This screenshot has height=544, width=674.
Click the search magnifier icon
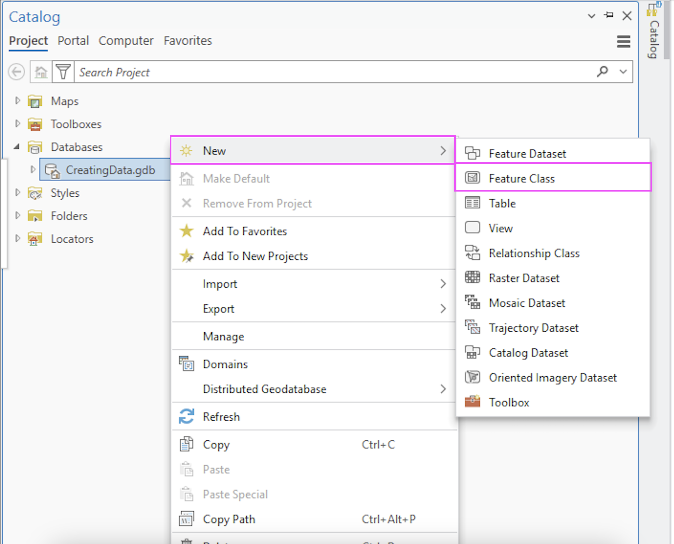(602, 72)
